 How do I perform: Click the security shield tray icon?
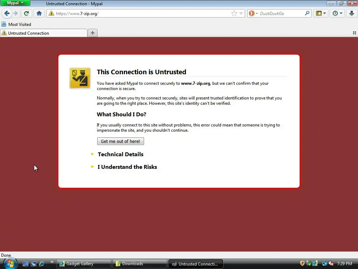coord(302,263)
